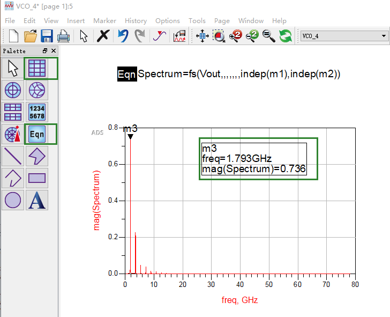Insert a Smith chart from palette
Viewport: 390px width, 317px height.
coord(37,90)
